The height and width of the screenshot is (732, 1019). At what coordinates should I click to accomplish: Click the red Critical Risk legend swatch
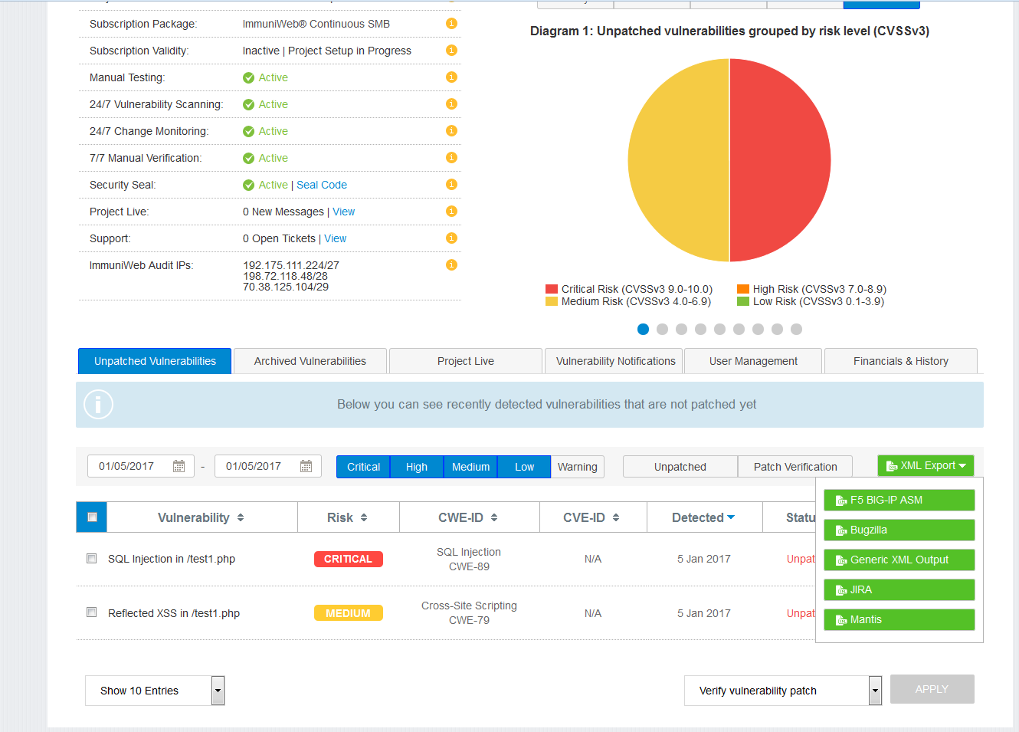click(x=552, y=289)
